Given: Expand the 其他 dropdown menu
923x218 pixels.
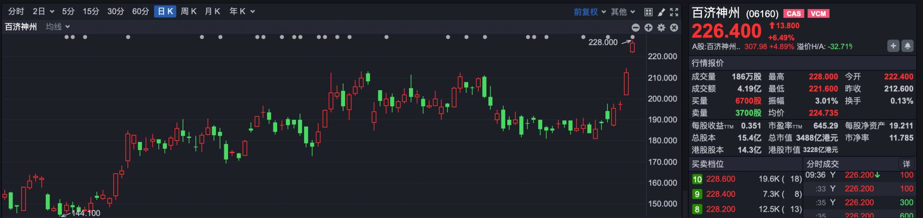Looking at the screenshot, I should point(623,12).
